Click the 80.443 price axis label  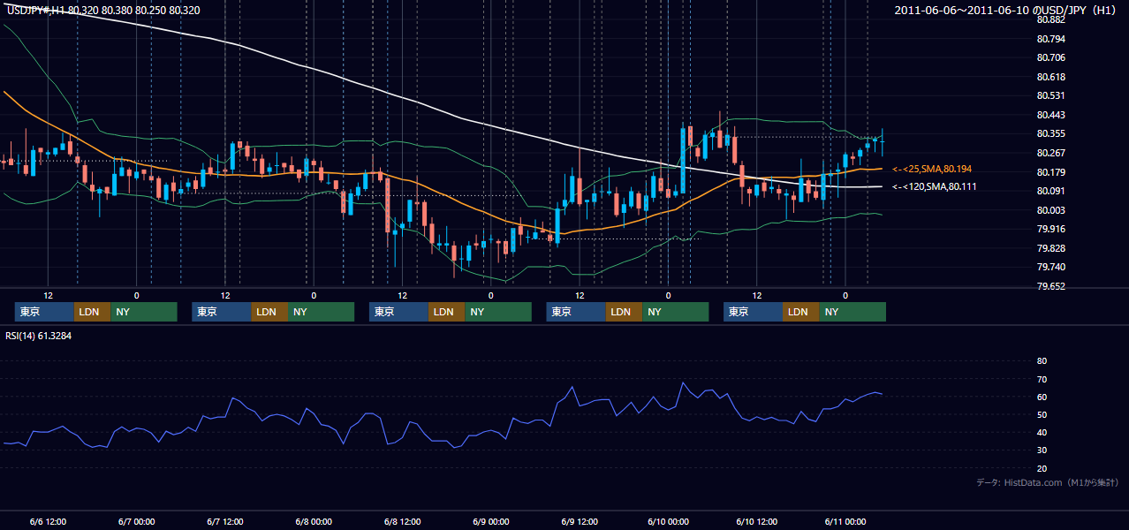1049,115
